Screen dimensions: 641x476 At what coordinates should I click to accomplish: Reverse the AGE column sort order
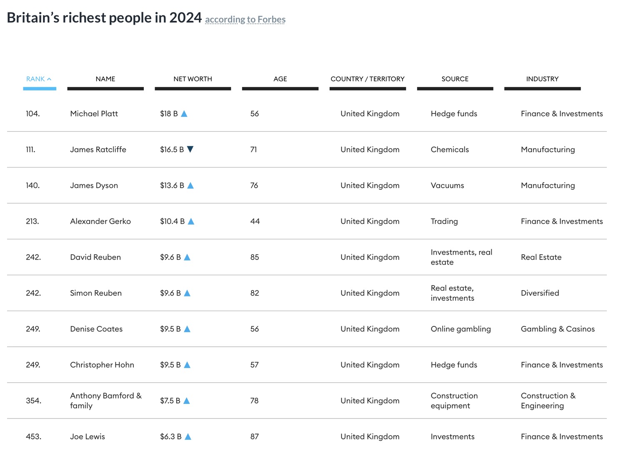click(280, 78)
